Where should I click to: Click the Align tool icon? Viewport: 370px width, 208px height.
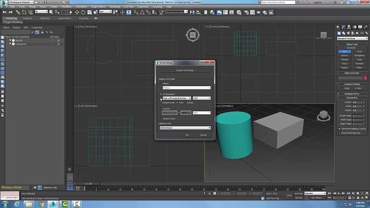198,12
